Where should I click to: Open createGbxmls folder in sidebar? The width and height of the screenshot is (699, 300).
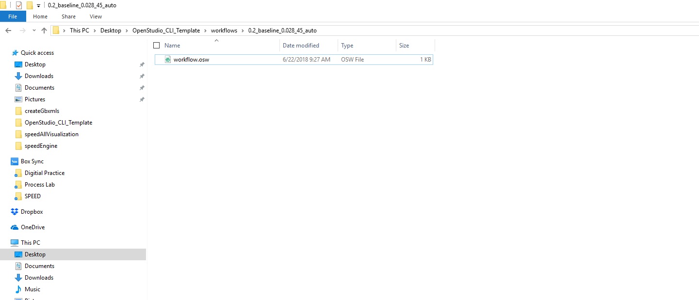42,111
